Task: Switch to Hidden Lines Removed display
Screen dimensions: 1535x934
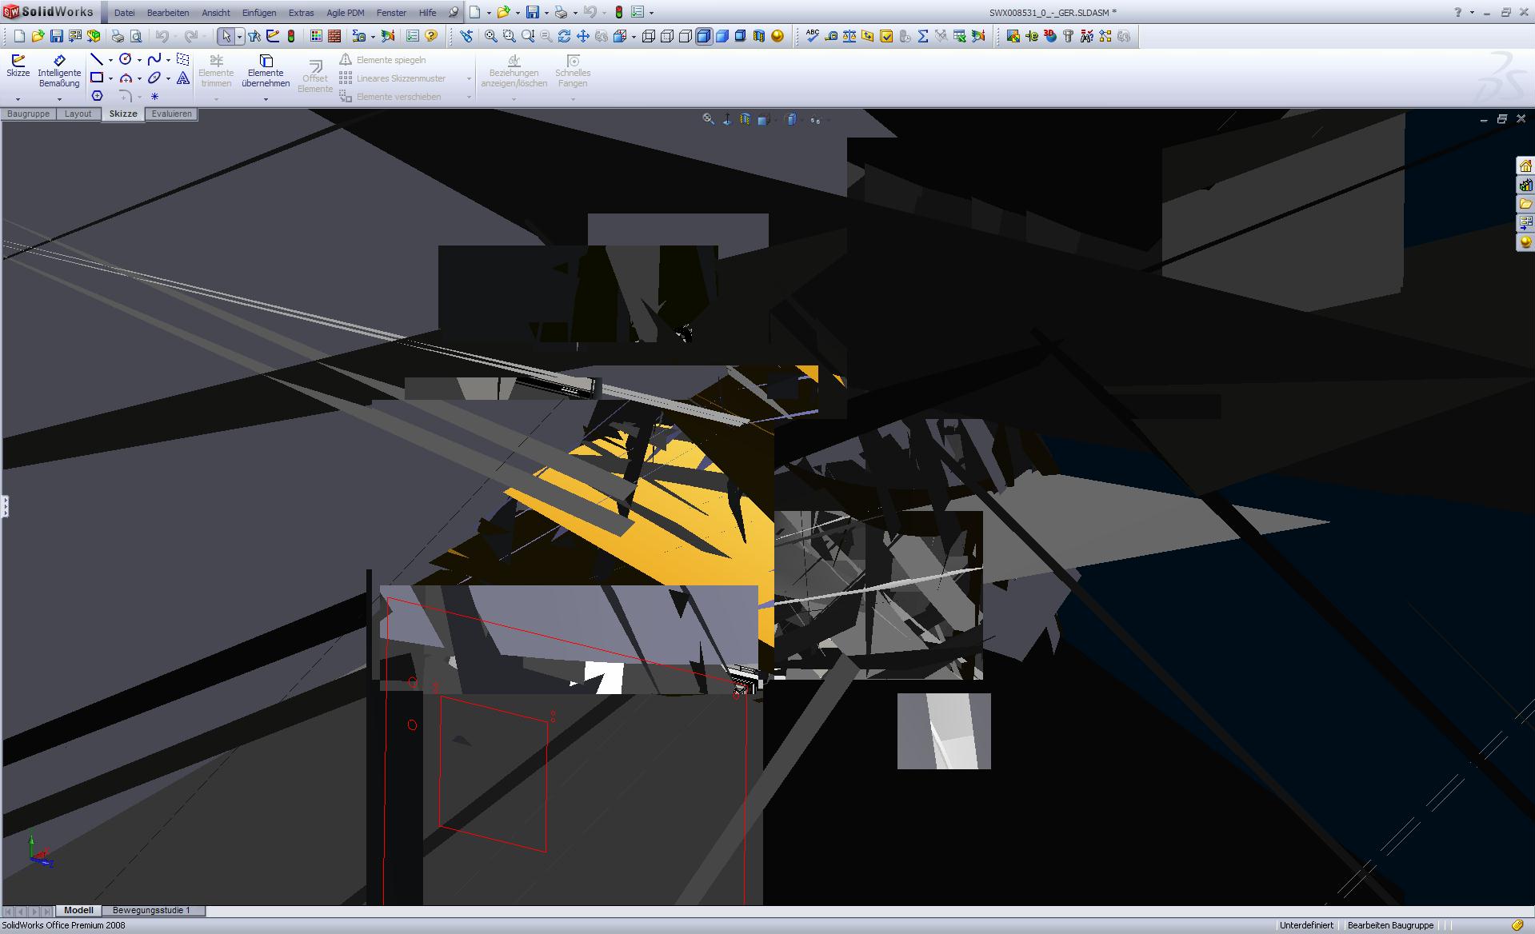Action: [x=686, y=36]
